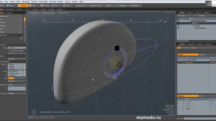Open the Vertex Map menu
Image resolution: width=216 pixels, height=121 pixels.
click(43, 2)
